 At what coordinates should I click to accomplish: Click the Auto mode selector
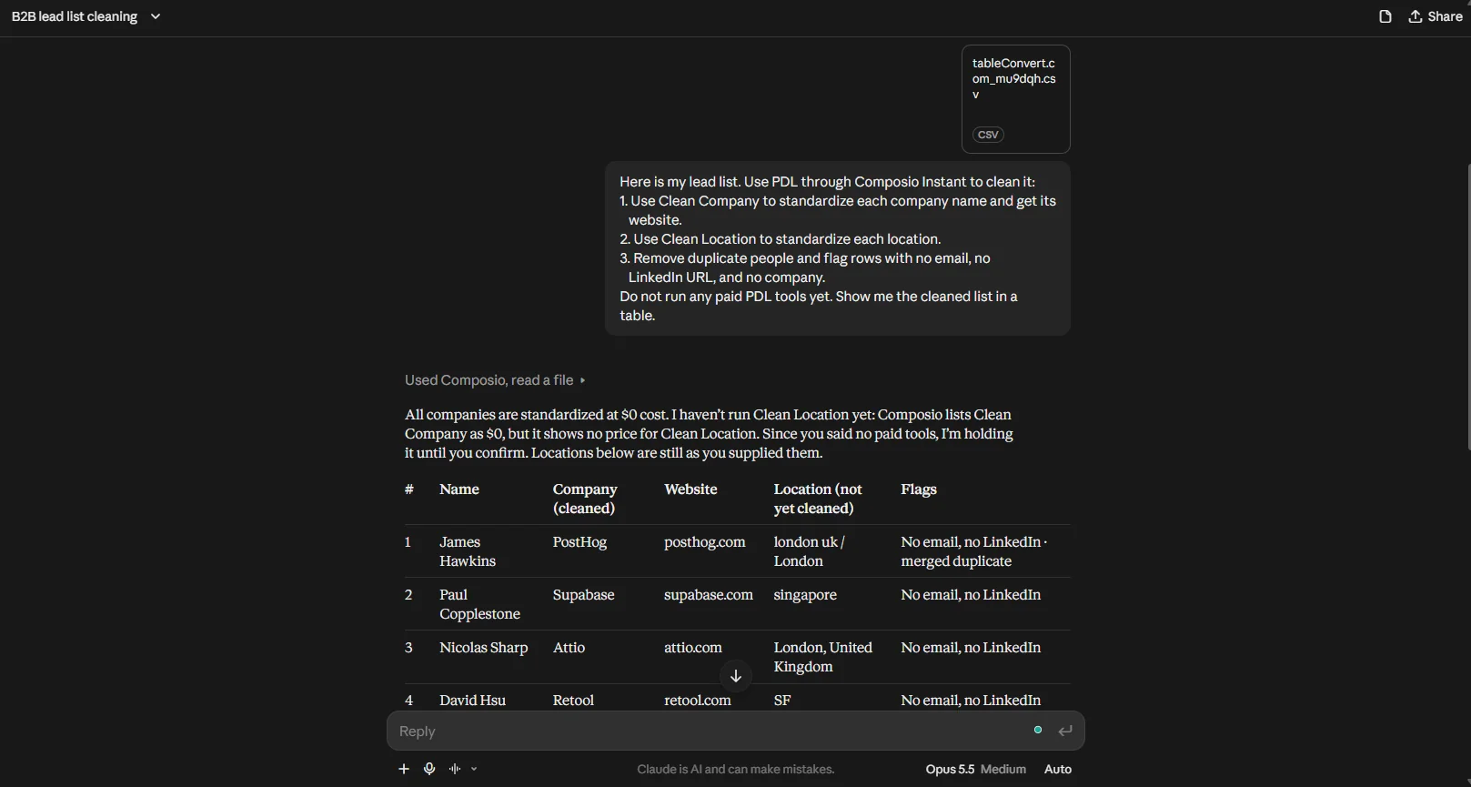[x=1057, y=769]
